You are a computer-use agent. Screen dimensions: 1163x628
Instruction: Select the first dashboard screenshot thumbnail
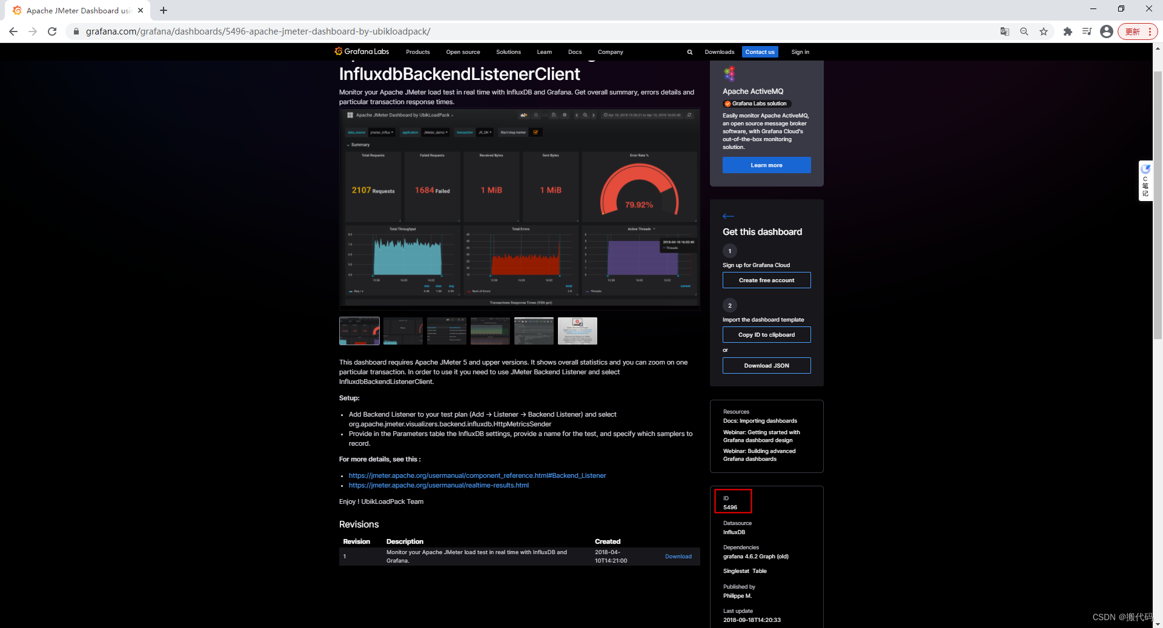tap(359, 331)
